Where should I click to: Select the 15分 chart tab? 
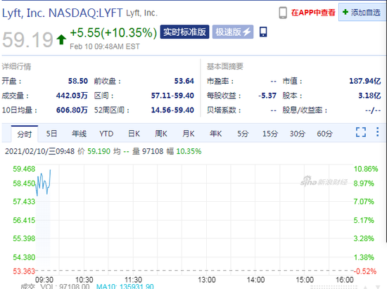270,134
